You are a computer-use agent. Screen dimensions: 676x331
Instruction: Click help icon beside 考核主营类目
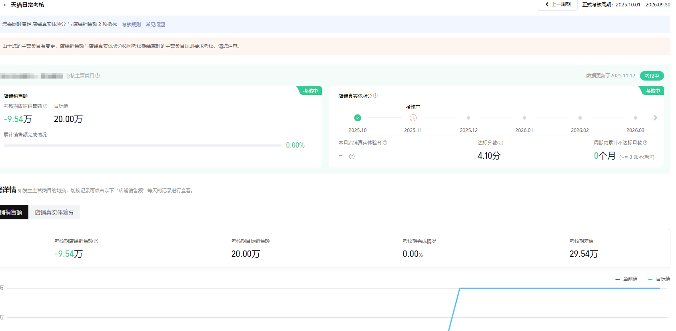click(98, 76)
